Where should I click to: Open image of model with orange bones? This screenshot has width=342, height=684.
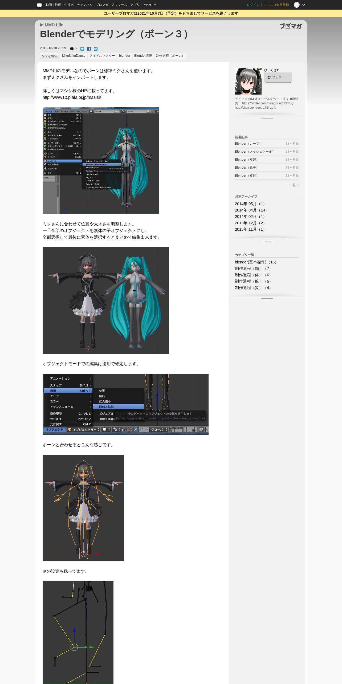pos(83,508)
